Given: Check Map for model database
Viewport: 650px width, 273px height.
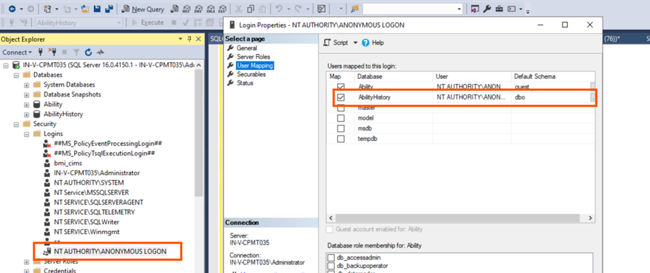Looking at the screenshot, I should point(341,118).
